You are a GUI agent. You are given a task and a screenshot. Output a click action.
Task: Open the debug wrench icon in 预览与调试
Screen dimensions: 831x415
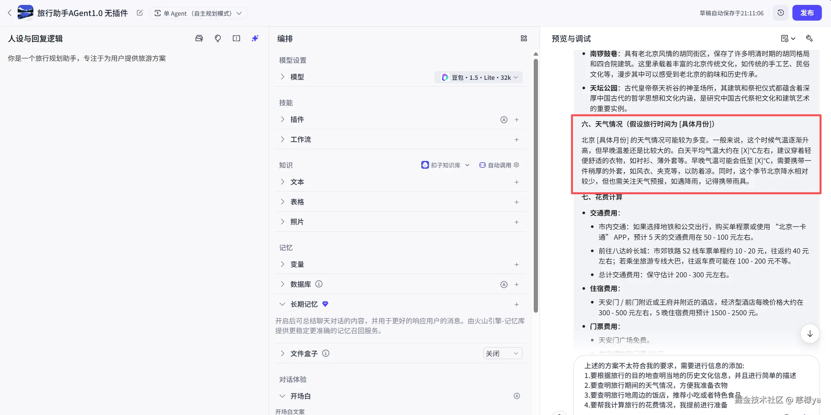tap(809, 38)
